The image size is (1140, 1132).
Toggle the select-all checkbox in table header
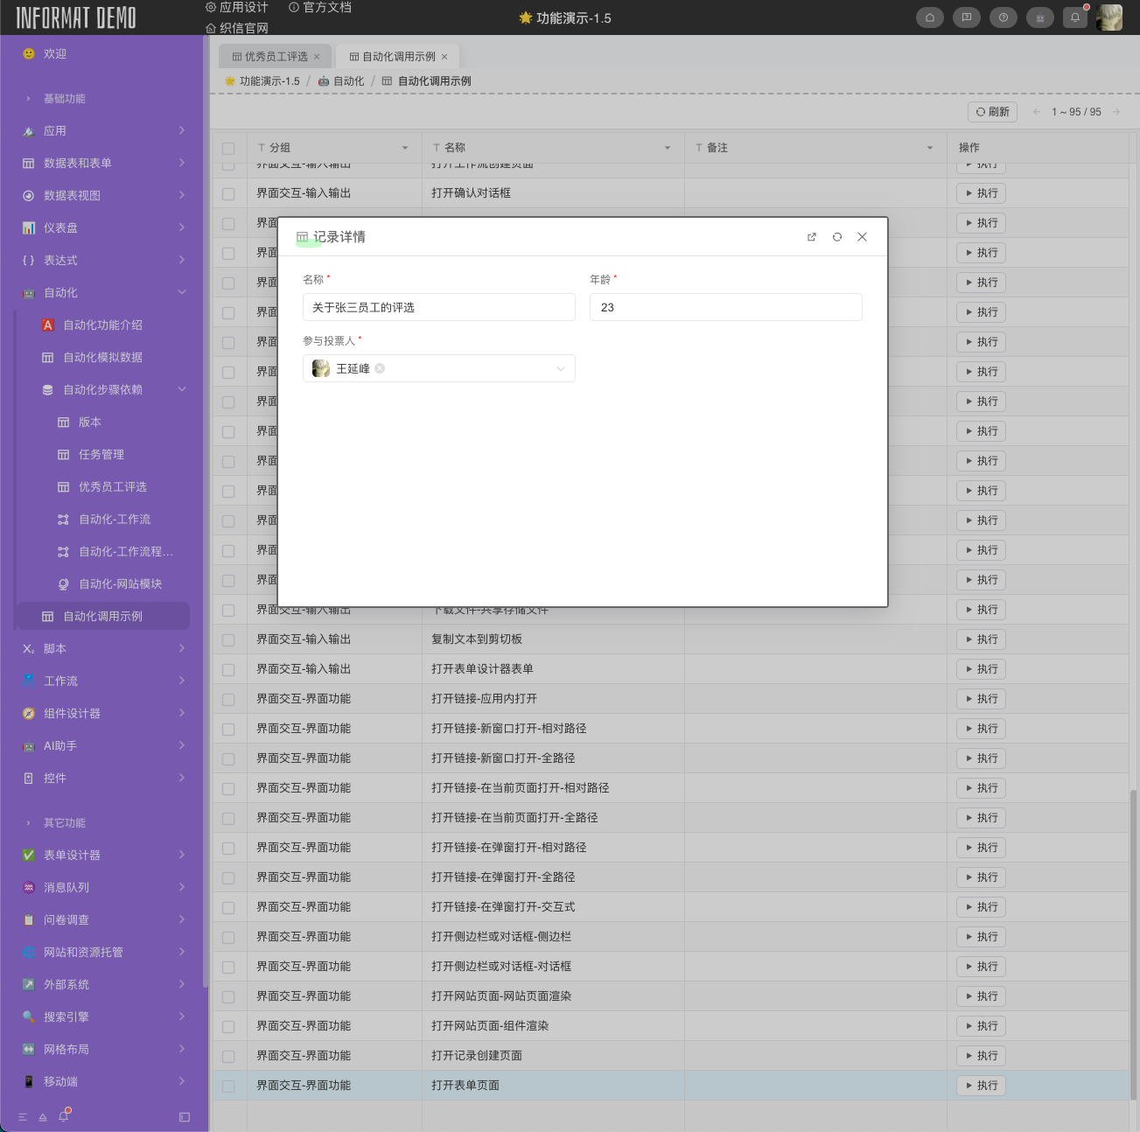click(228, 148)
